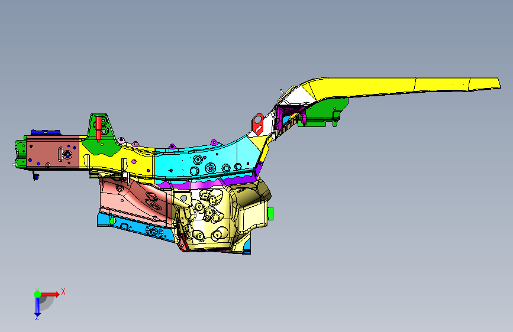Screen dimensions: 513x332
Task: Select the small green tab on the housing's right side
Action: pyautogui.click(x=270, y=213)
